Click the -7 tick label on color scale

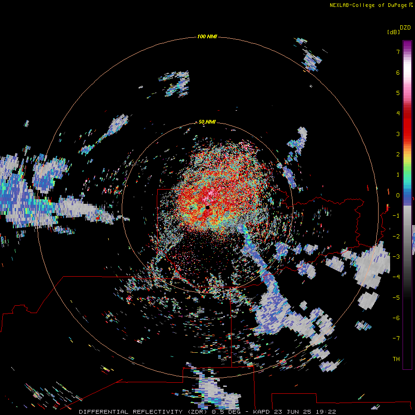(x=396, y=338)
